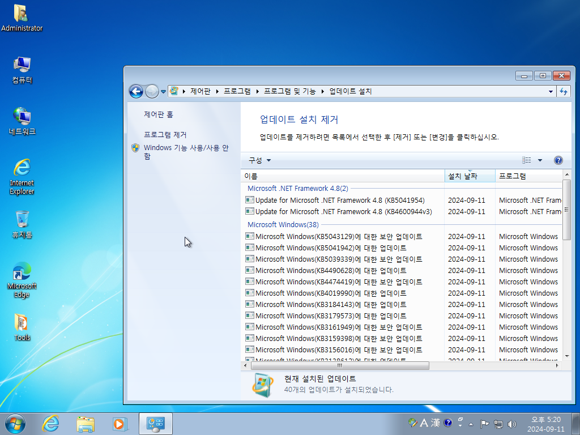
Task: Select security update KB4474419
Action: [x=339, y=282]
